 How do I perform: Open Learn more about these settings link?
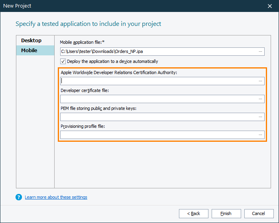click(x=56, y=197)
